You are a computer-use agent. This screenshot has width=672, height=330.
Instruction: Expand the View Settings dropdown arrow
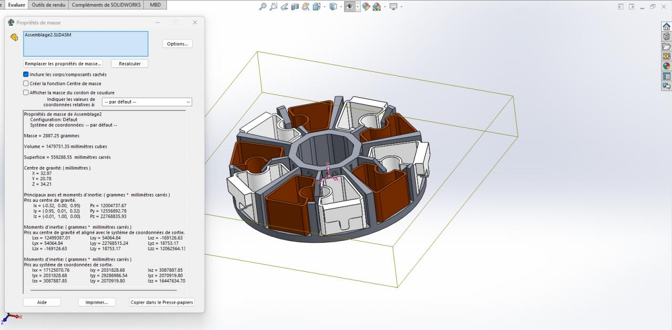(x=401, y=7)
